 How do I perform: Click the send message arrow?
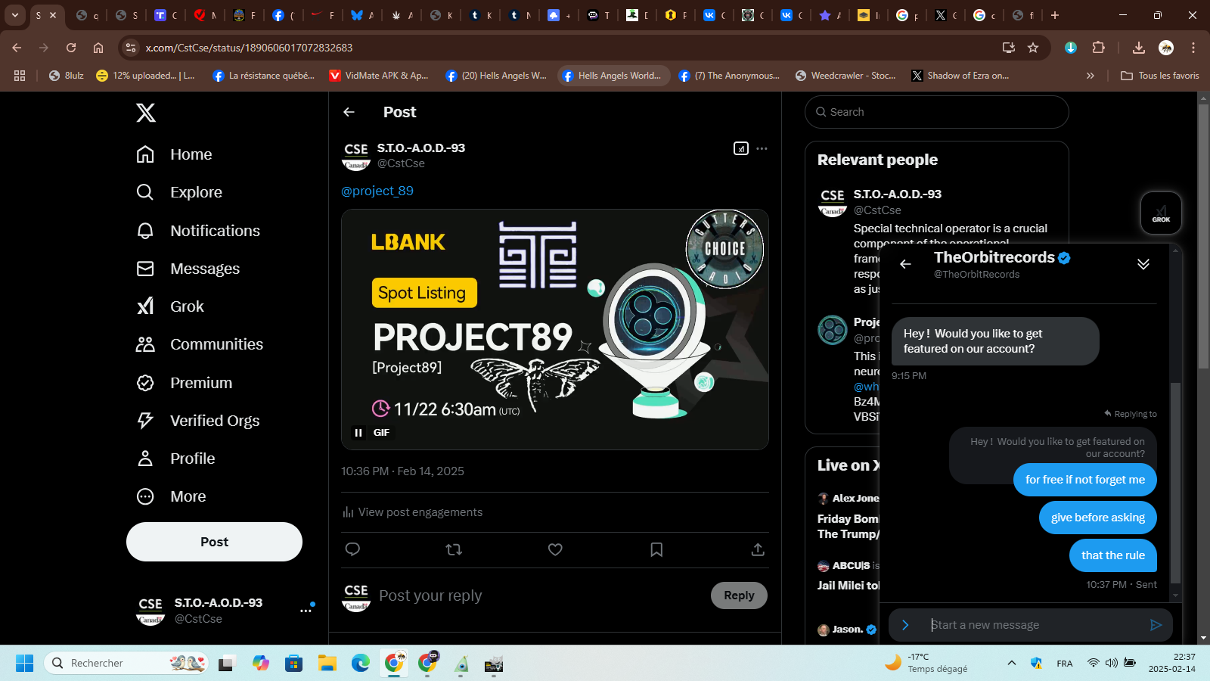pyautogui.click(x=1156, y=625)
